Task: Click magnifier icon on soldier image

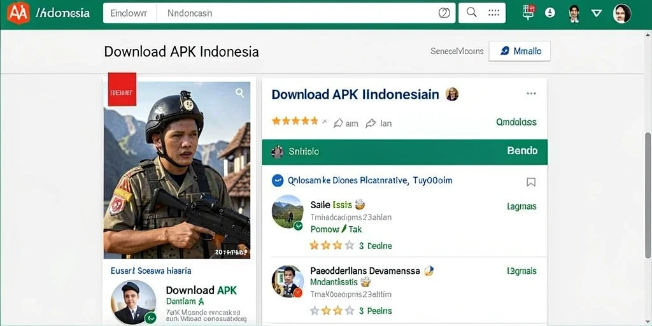Action: [x=240, y=93]
